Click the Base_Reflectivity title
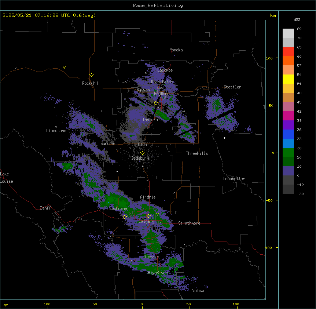This screenshot has width=316, height=309. click(x=158, y=6)
